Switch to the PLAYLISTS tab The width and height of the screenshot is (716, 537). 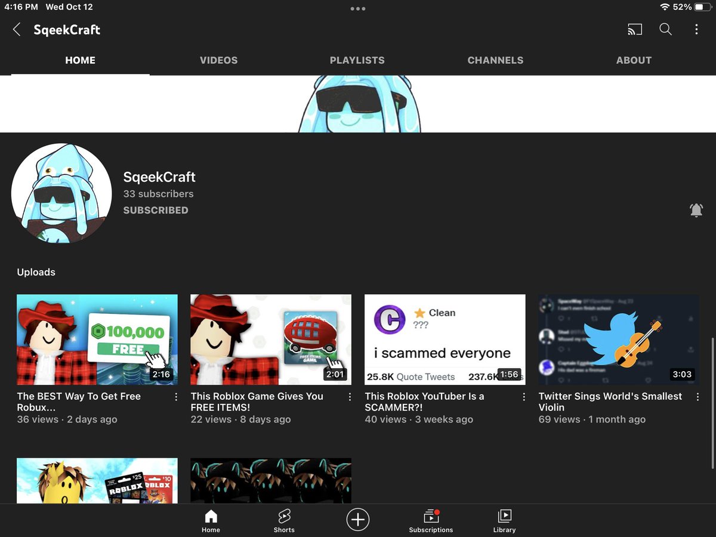tap(357, 60)
